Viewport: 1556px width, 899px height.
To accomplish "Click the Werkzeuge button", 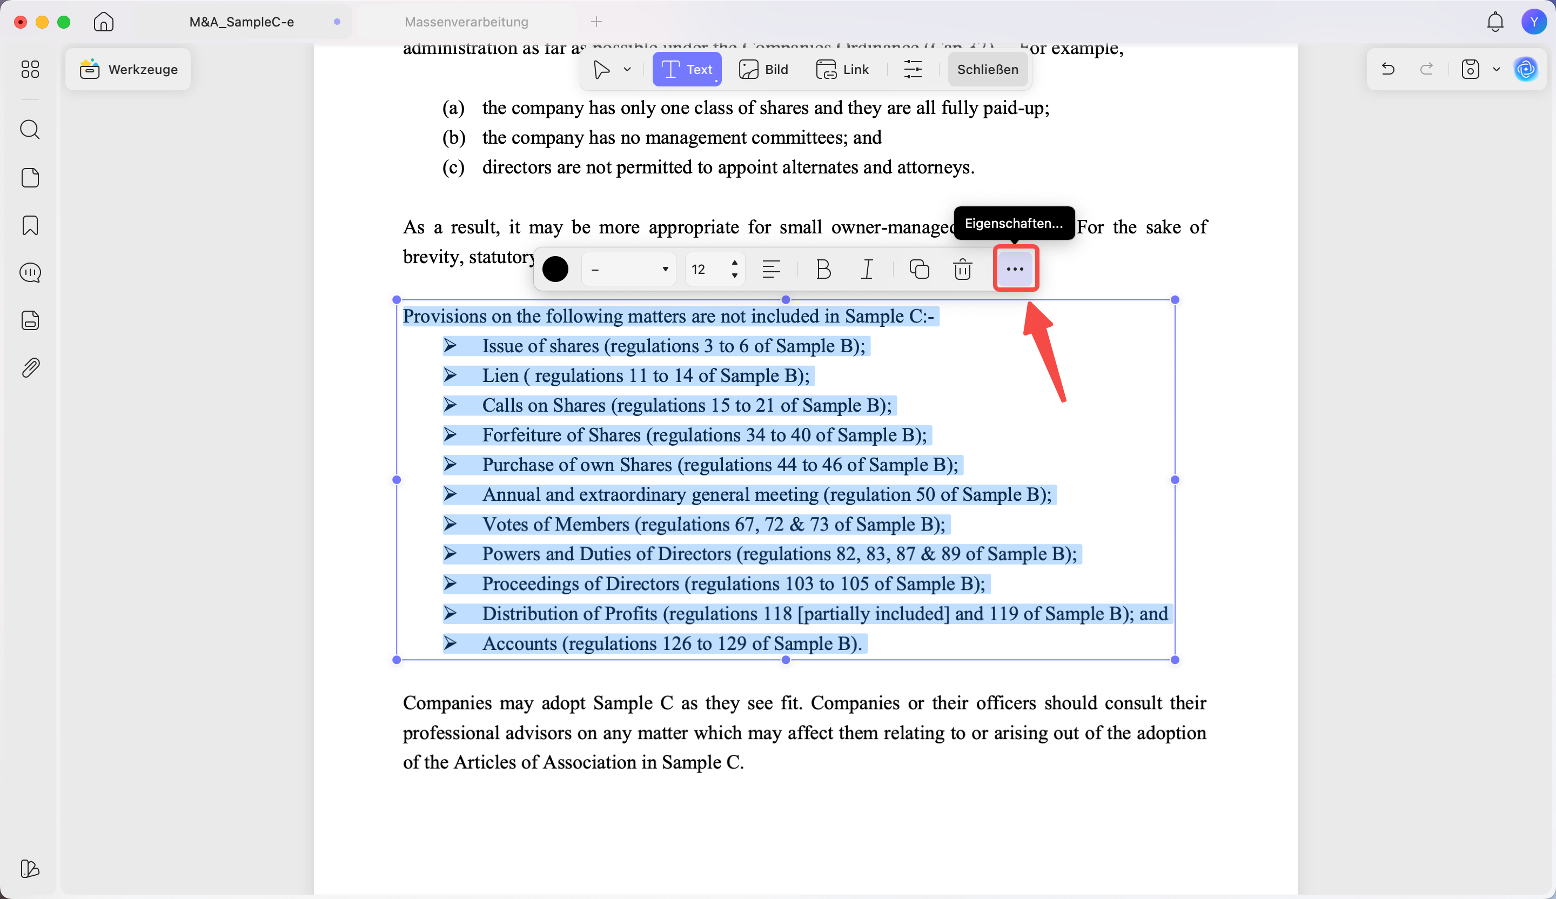I will (129, 69).
